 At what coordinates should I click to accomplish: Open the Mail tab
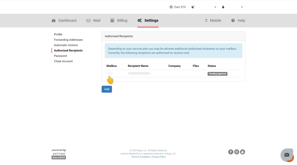pyautogui.click(x=93, y=21)
